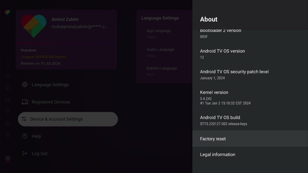Click Premium plan label
This screenshot has height=173, width=308.
(28, 50)
